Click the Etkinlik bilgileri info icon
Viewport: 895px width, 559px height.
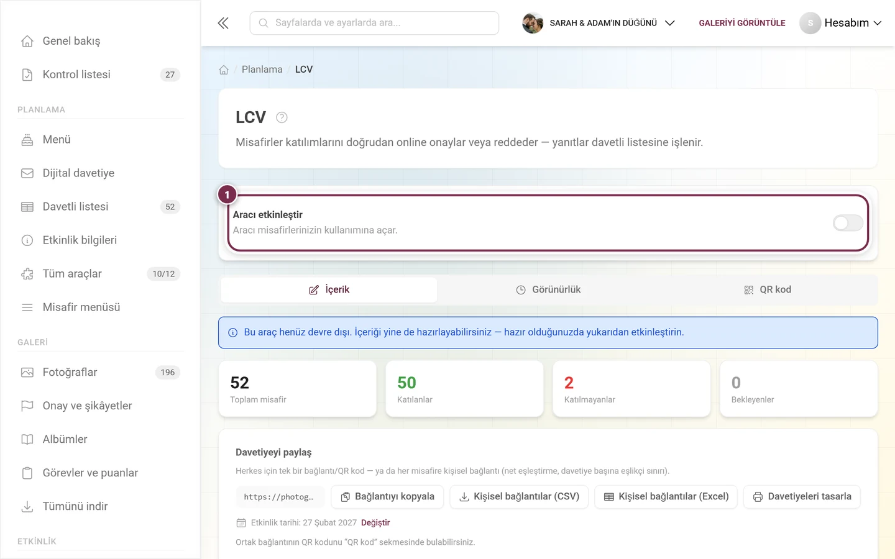pos(27,240)
